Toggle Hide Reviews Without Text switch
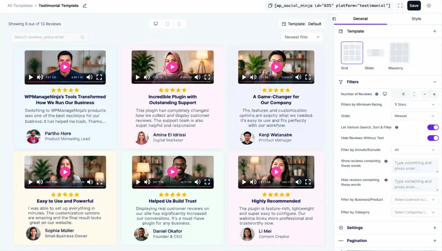 (433, 138)
